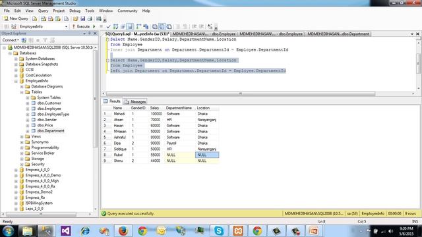Collapse the Tables folder
This screenshot has height=237, width=422.
pyautogui.click(x=22, y=92)
